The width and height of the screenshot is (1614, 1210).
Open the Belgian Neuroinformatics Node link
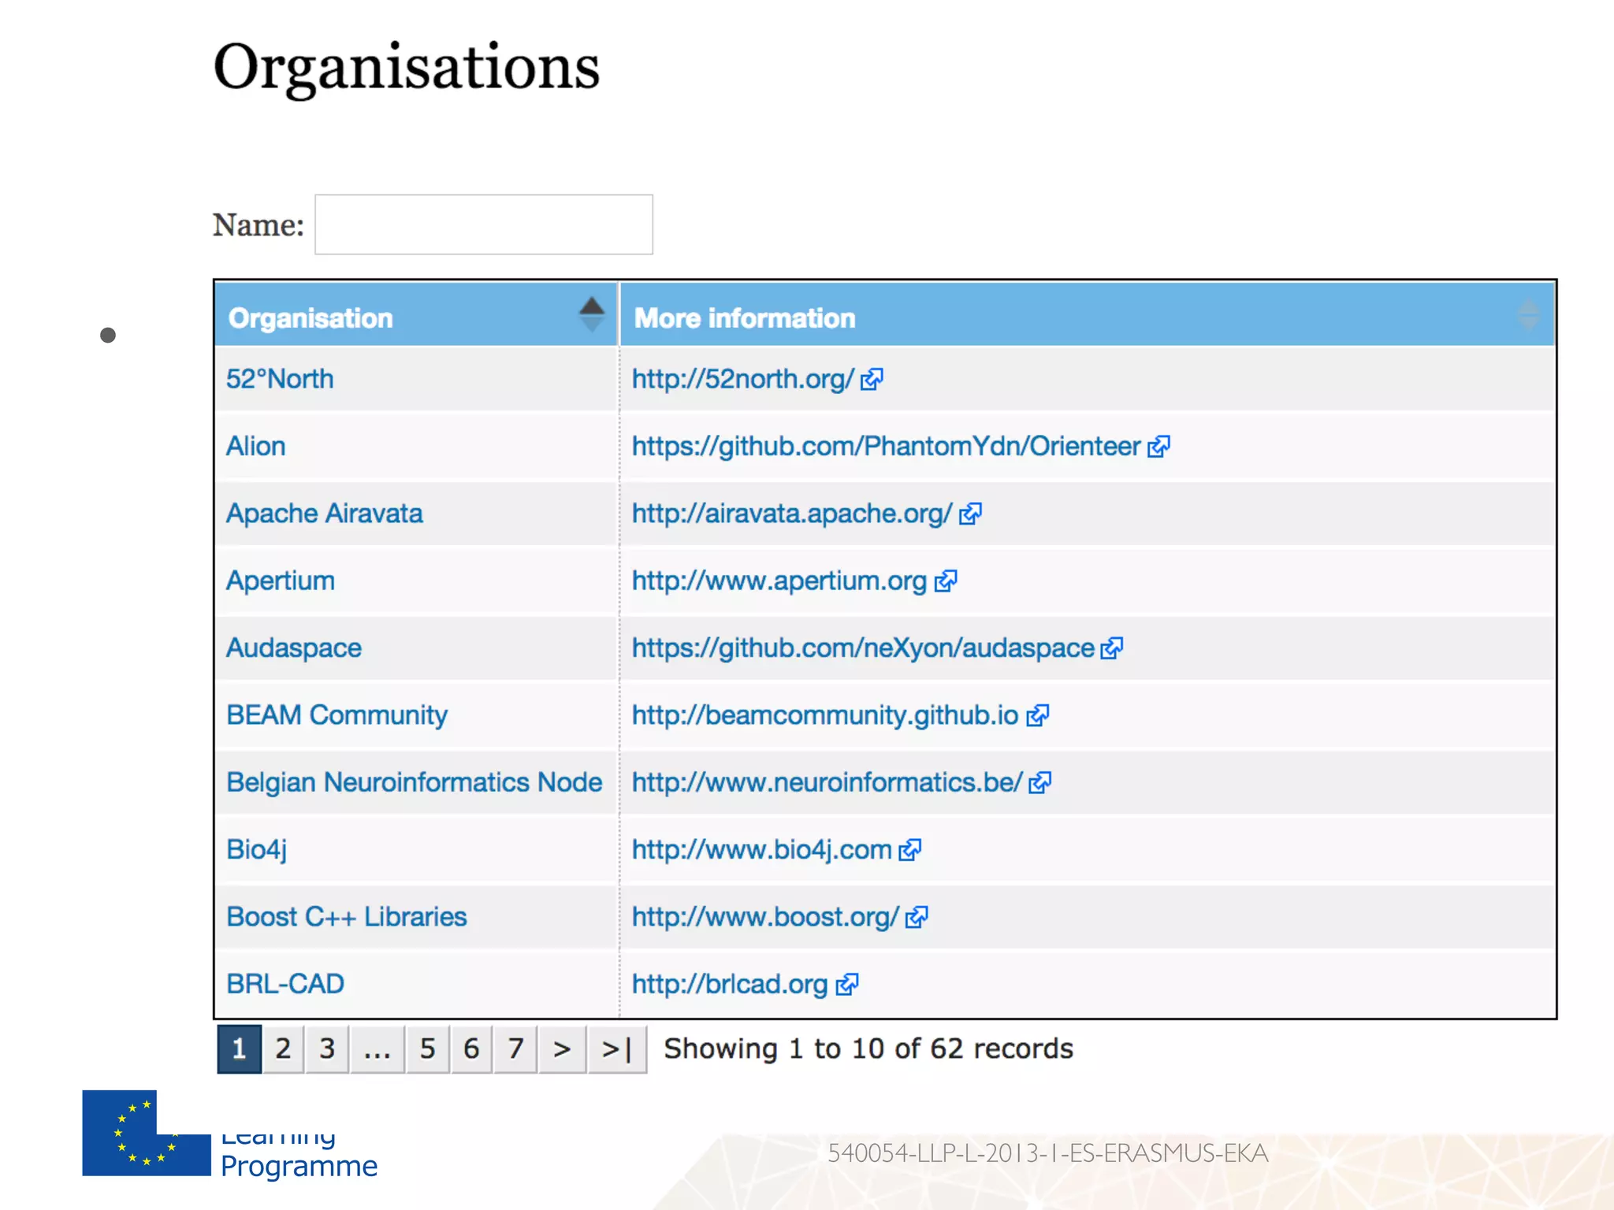tap(415, 782)
